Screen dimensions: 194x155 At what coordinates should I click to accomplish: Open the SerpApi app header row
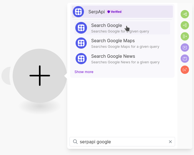click(122, 12)
